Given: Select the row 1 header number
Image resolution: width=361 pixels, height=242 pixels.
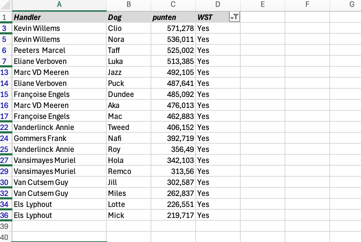Looking at the screenshot, I should point(4,17).
